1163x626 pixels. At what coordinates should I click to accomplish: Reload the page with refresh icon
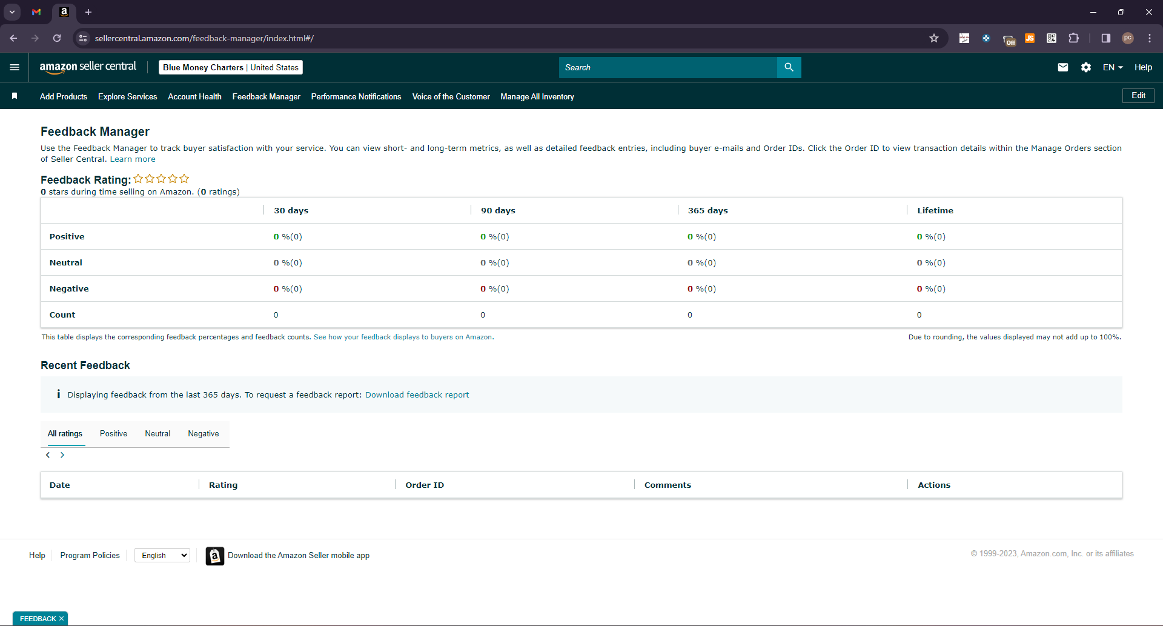tap(57, 38)
